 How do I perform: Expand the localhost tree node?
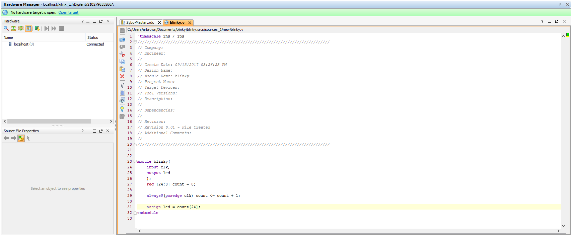pos(6,44)
